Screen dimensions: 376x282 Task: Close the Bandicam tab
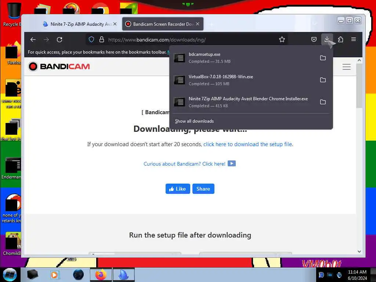click(x=198, y=24)
